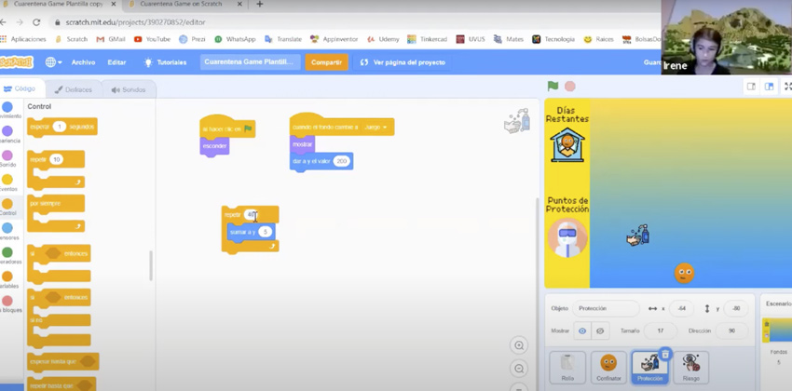Open the language globe dropdown
792x391 pixels.
tap(54, 62)
